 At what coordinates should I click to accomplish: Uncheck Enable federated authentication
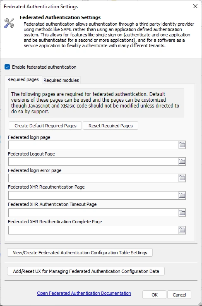[x=7, y=67]
